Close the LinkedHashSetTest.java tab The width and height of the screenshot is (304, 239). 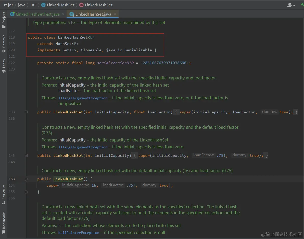[63, 14]
